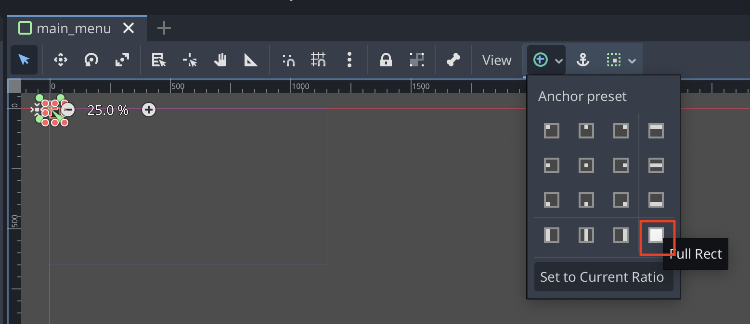Toggle the group selected nodes icon
The image size is (750, 324).
(x=417, y=60)
